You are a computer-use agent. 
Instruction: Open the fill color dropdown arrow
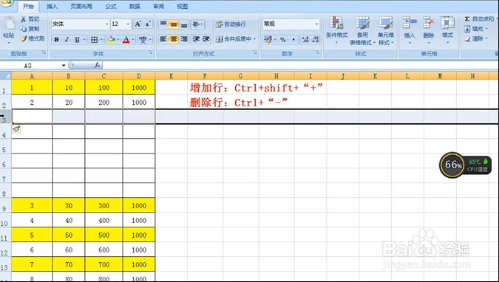coord(118,39)
